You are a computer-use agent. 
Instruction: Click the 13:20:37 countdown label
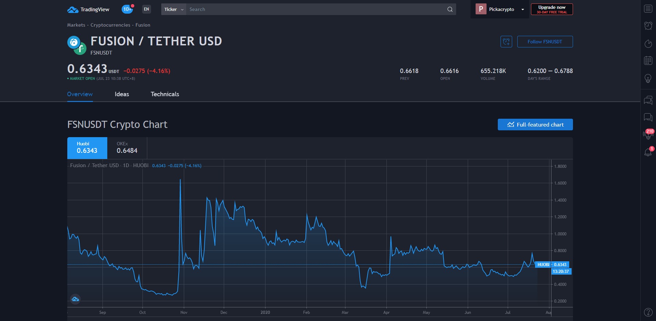pyautogui.click(x=561, y=272)
